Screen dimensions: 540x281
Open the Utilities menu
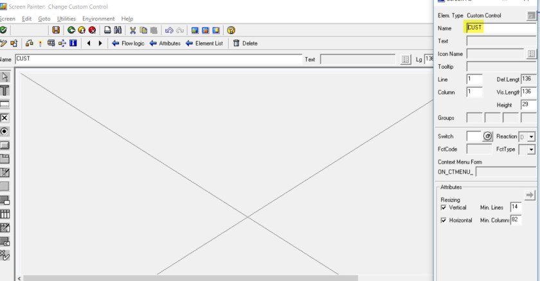66,19
